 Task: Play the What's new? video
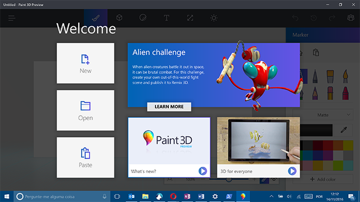pos(203,171)
